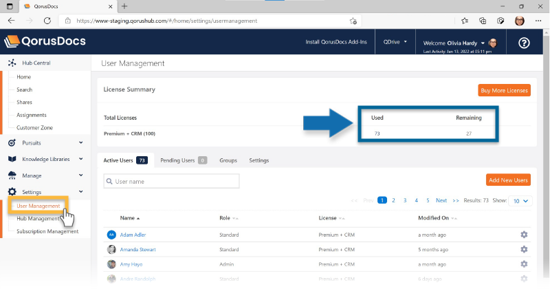Open the Show results per page dropdown
The height and width of the screenshot is (289, 550).
coord(520,201)
